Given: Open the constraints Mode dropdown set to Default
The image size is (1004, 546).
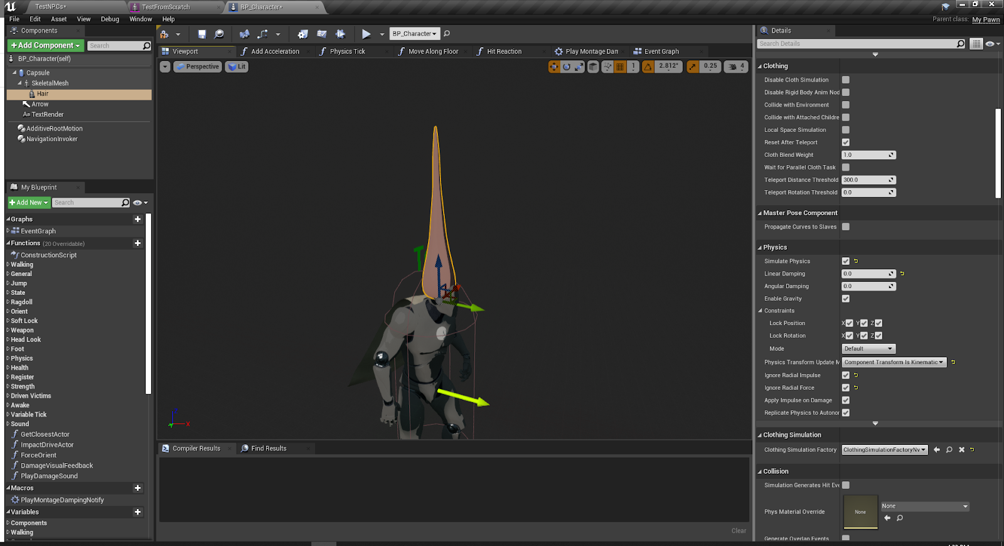Looking at the screenshot, I should (868, 349).
